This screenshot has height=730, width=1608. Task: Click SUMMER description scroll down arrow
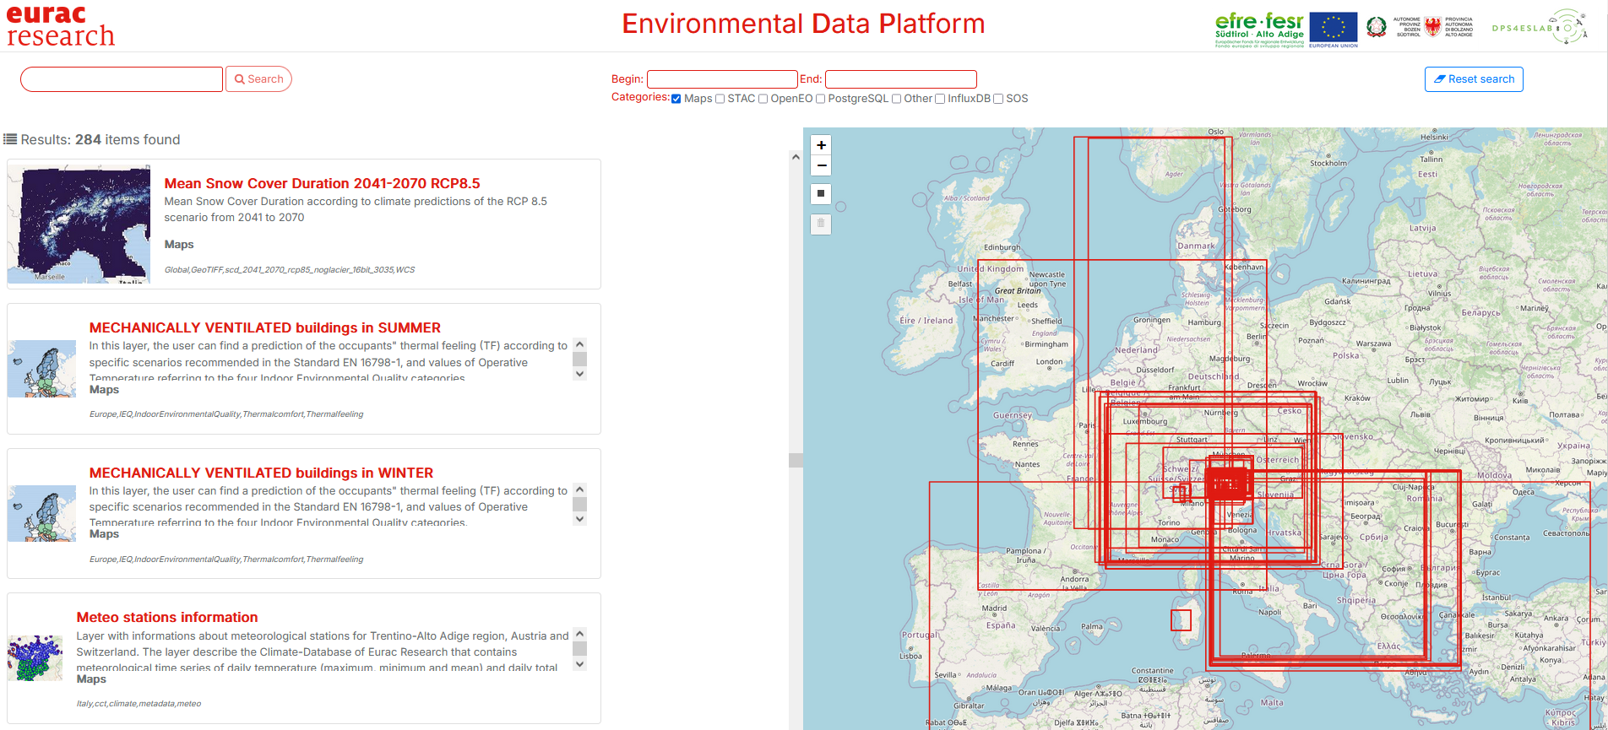pos(579,374)
